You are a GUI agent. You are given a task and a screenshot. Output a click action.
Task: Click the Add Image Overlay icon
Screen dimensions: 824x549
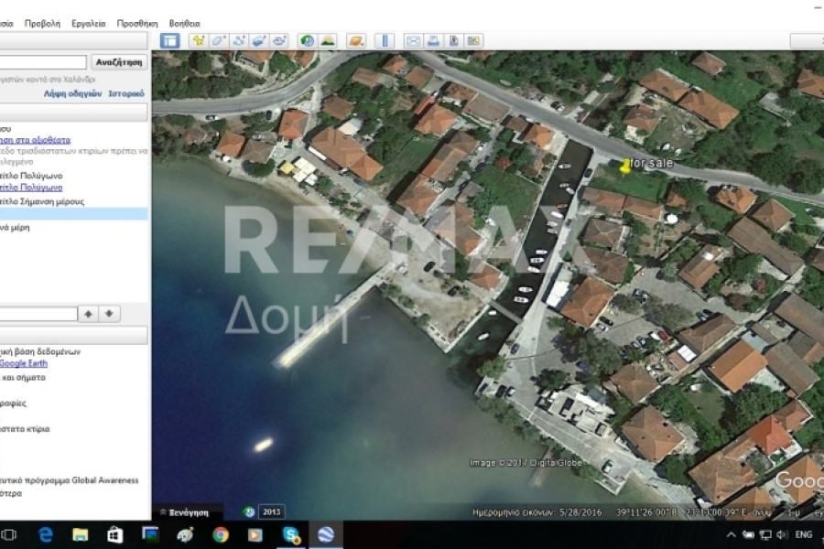[x=259, y=40]
